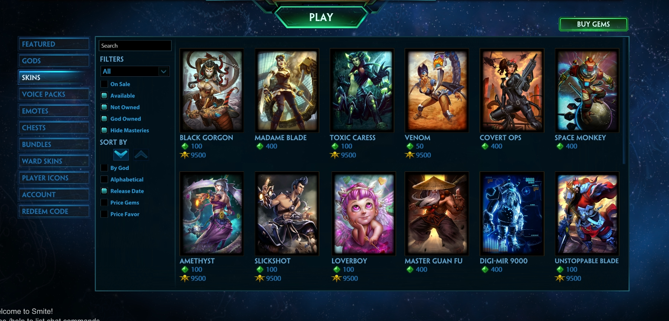Click the gem icon under Space Monkey
The width and height of the screenshot is (669, 321).
click(560, 146)
